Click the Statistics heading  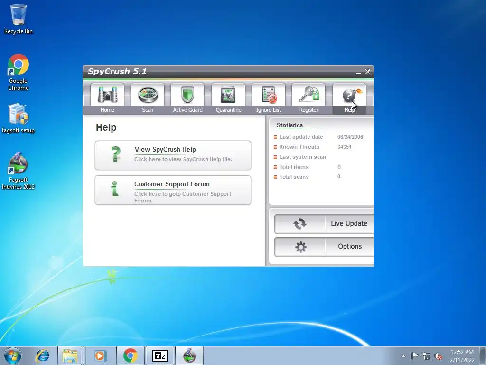pos(290,125)
